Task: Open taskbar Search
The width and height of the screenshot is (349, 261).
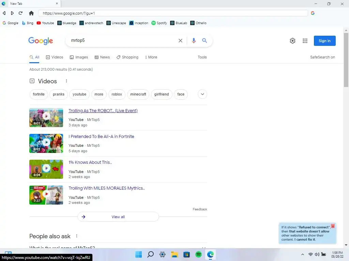Action: tap(150, 254)
